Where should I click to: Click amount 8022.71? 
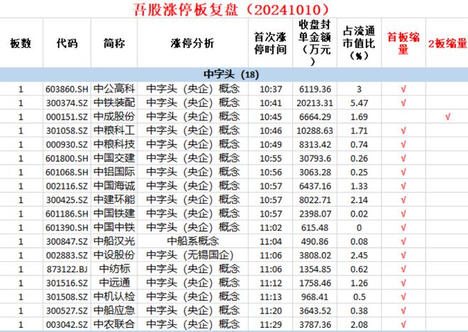pyautogui.click(x=315, y=200)
